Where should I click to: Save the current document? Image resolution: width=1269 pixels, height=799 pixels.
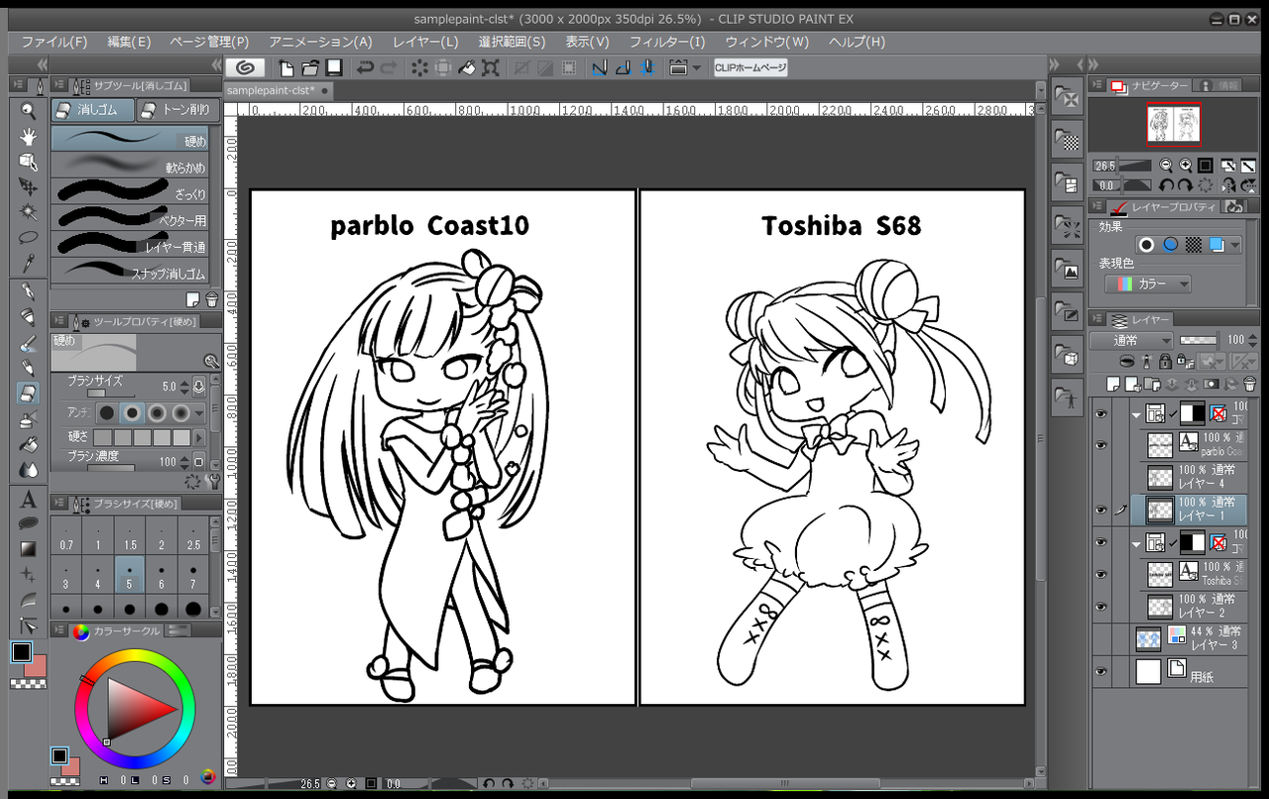click(334, 67)
